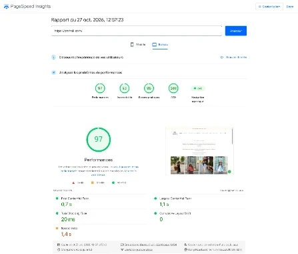Viewport: 298px width, 254px height.
Task: Click the desktop monitor icon
Action: (155, 45)
